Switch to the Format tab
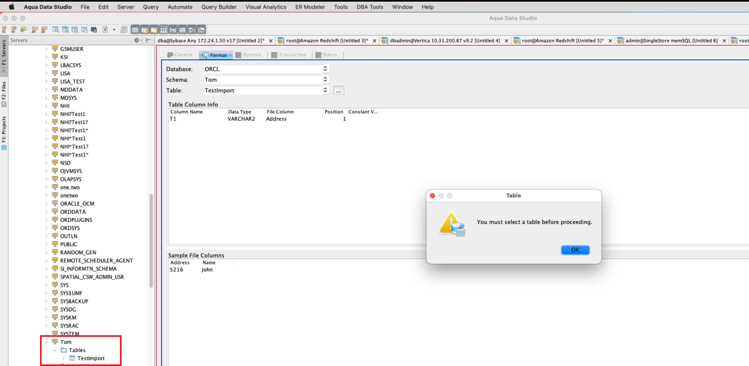 click(216, 55)
